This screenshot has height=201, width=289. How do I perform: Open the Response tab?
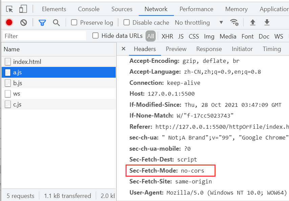tap(209, 49)
